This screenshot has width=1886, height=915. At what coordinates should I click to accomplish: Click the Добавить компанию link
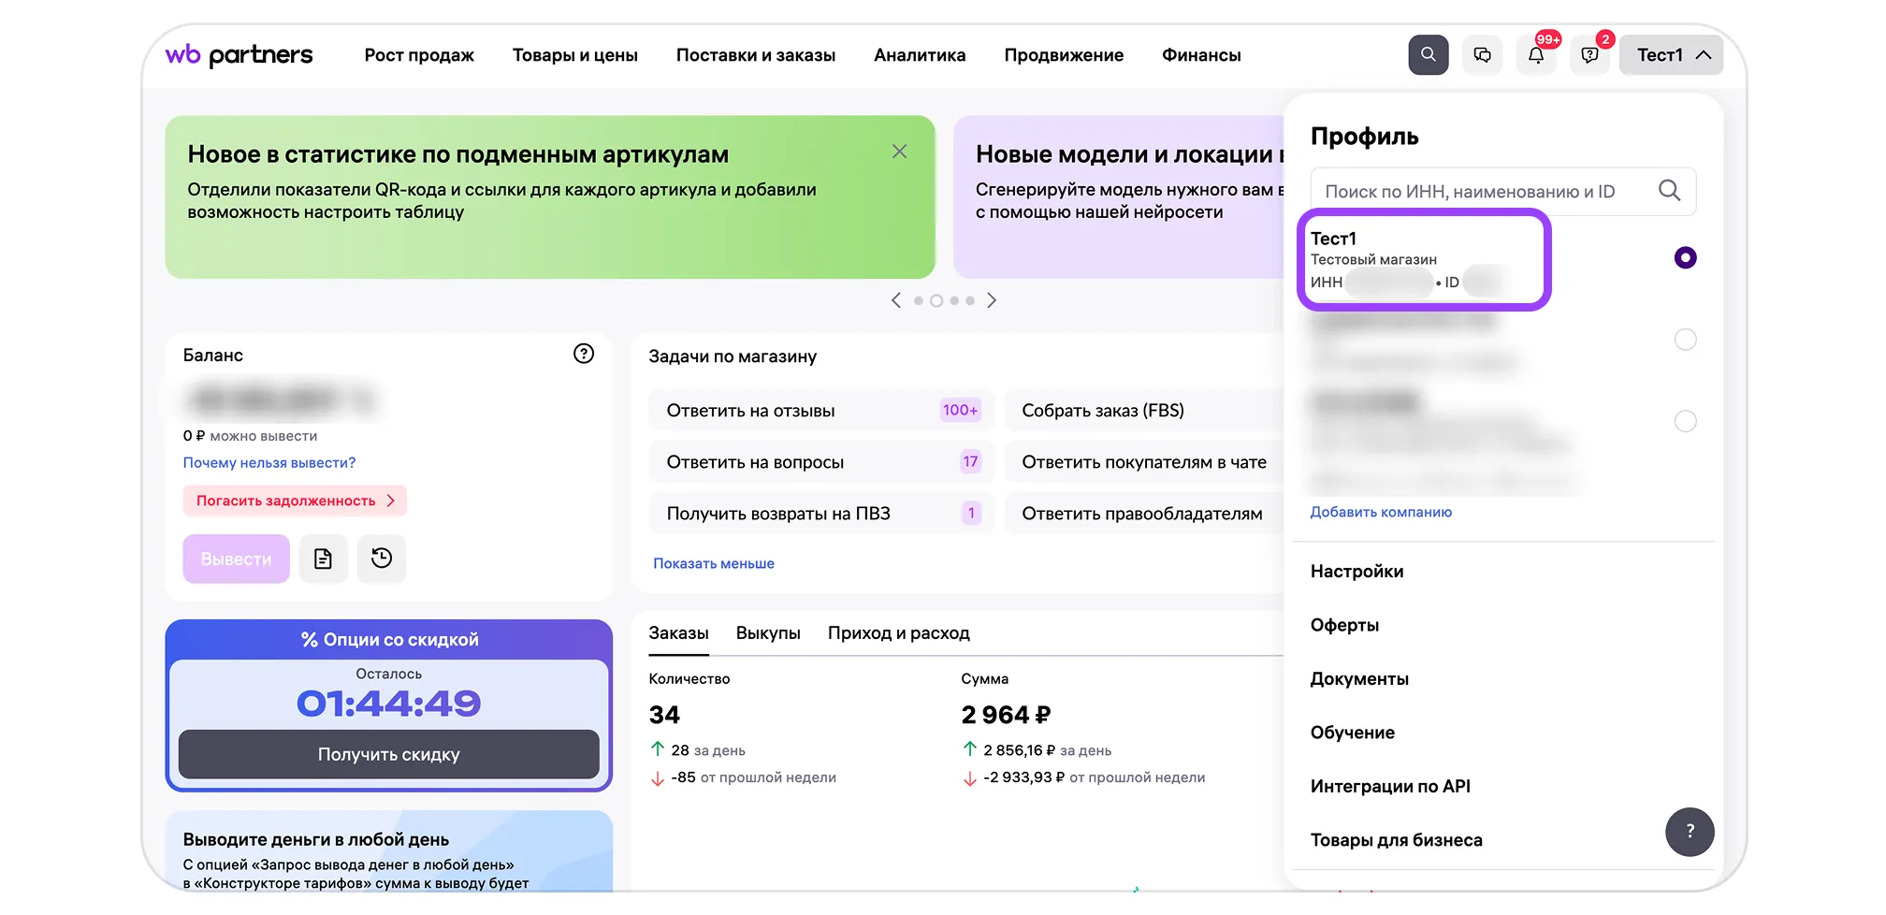tap(1381, 512)
